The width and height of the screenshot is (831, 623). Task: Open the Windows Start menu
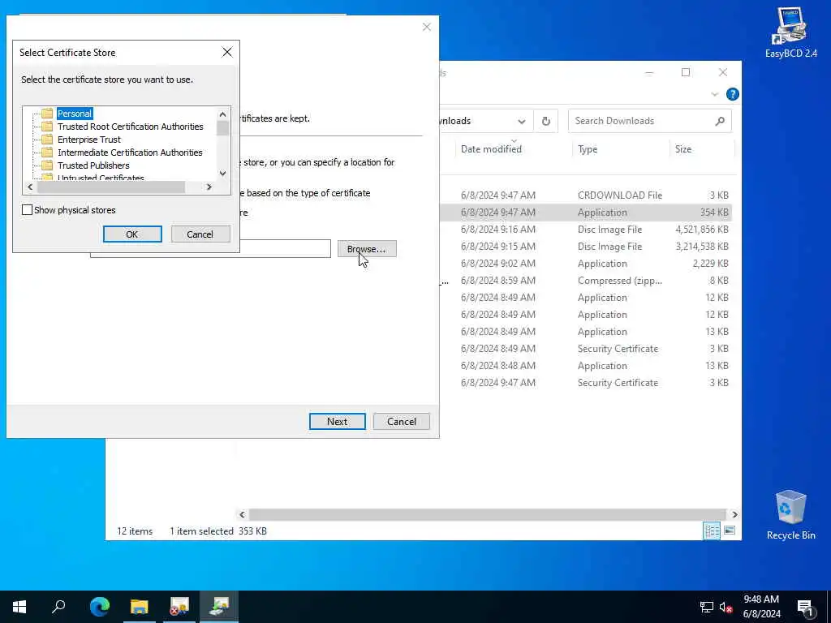click(x=19, y=607)
